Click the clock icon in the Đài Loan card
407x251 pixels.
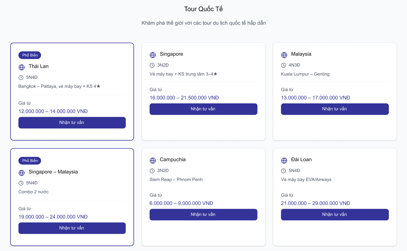point(283,171)
